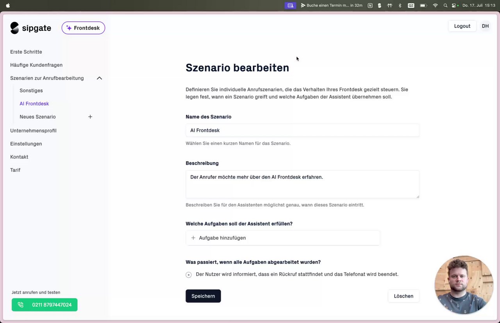The height and width of the screenshot is (323, 500).
Task: Click the green phone number button 0211 8797447024
Action: click(x=45, y=305)
